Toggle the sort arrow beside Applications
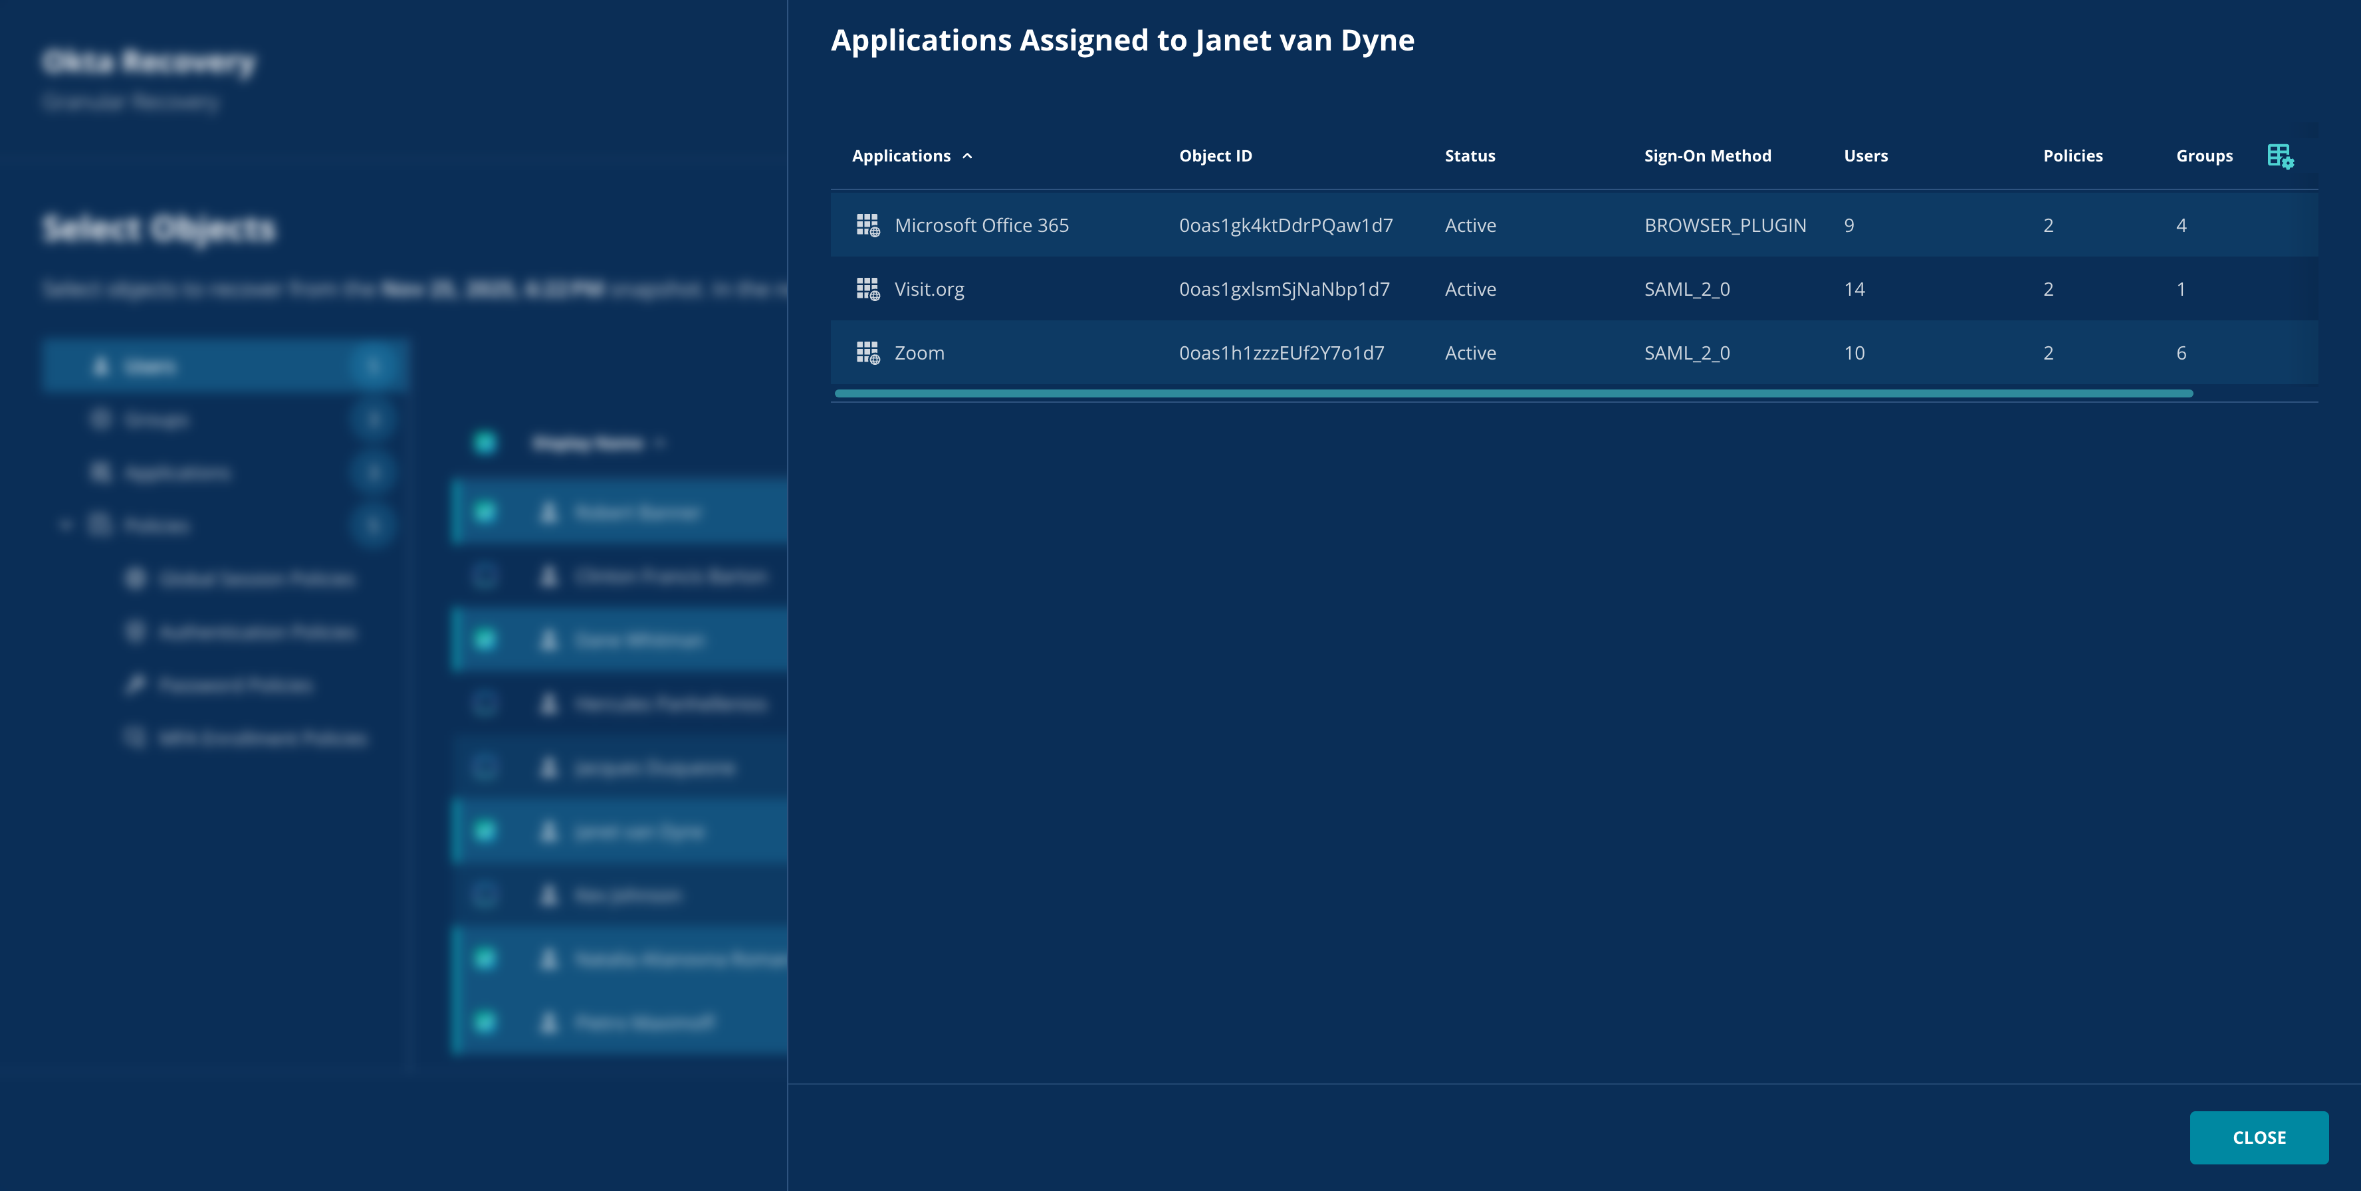Viewport: 2361px width, 1191px height. (967, 157)
